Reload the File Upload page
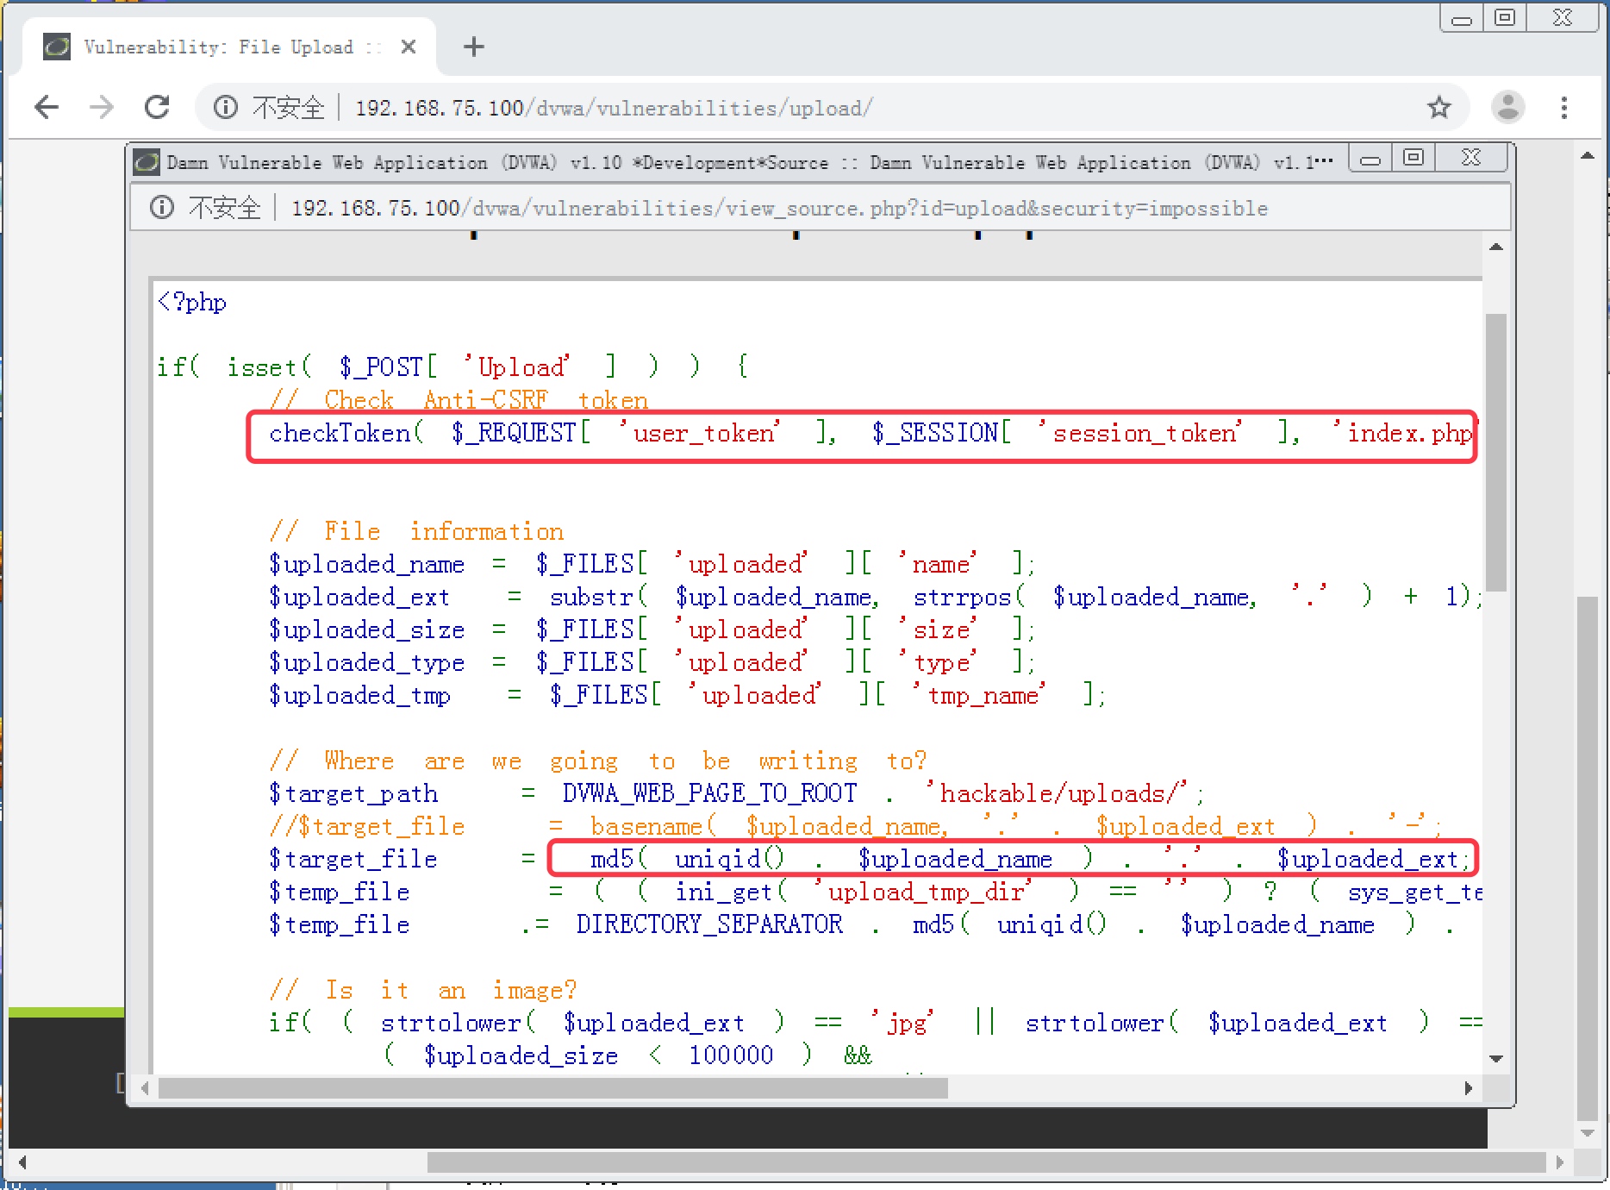The height and width of the screenshot is (1190, 1610). [157, 108]
